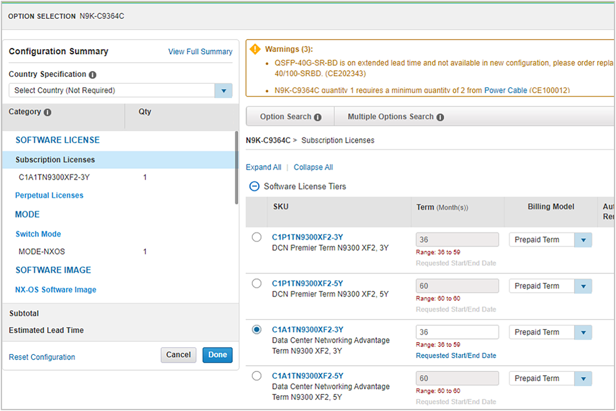Select the C1P1TN9300XF2-5Y radio button
The width and height of the screenshot is (616, 411).
[x=257, y=284]
